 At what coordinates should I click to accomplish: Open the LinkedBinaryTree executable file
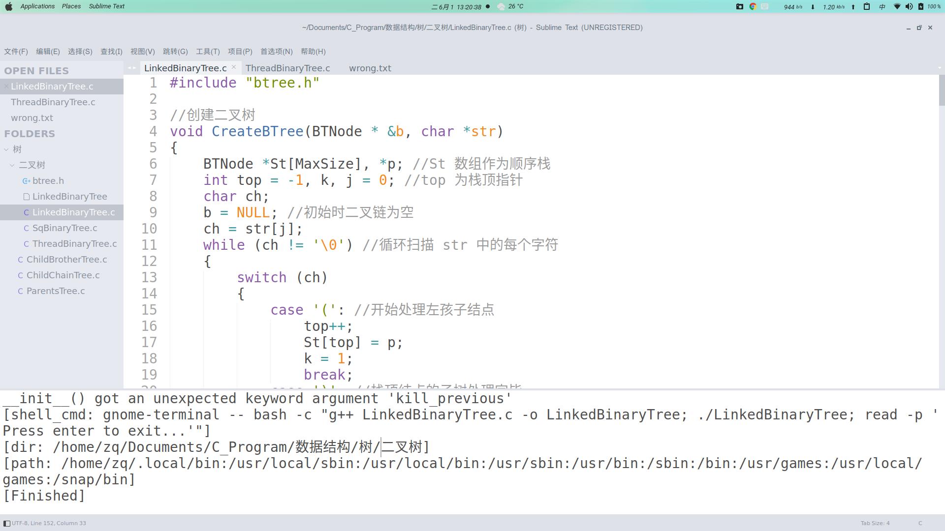coord(69,197)
